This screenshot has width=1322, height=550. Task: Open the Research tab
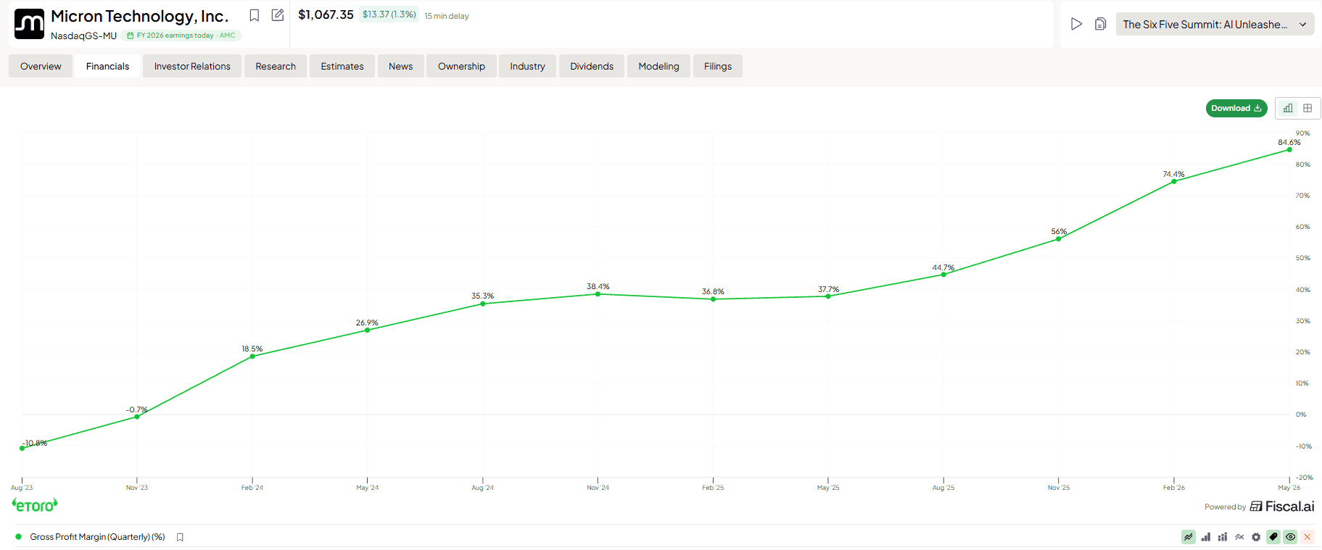tap(276, 66)
